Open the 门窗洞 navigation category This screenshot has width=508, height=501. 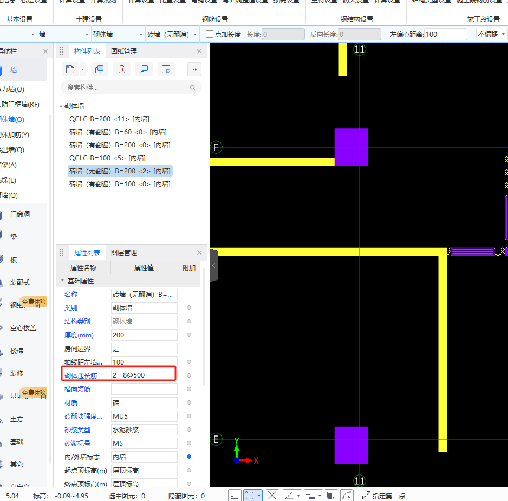point(19,214)
